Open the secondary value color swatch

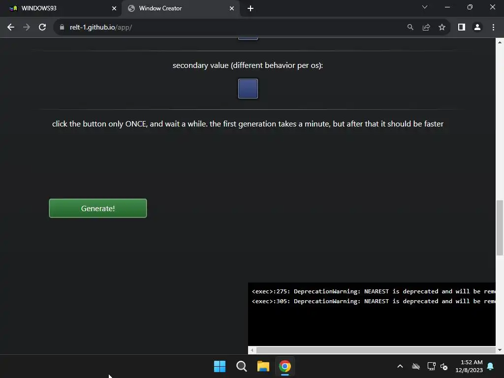248,89
